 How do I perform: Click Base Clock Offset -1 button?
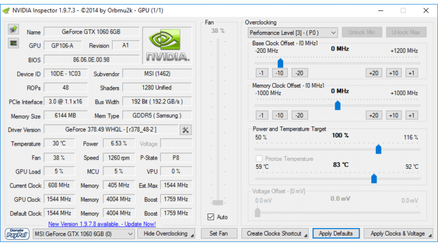(x=262, y=73)
